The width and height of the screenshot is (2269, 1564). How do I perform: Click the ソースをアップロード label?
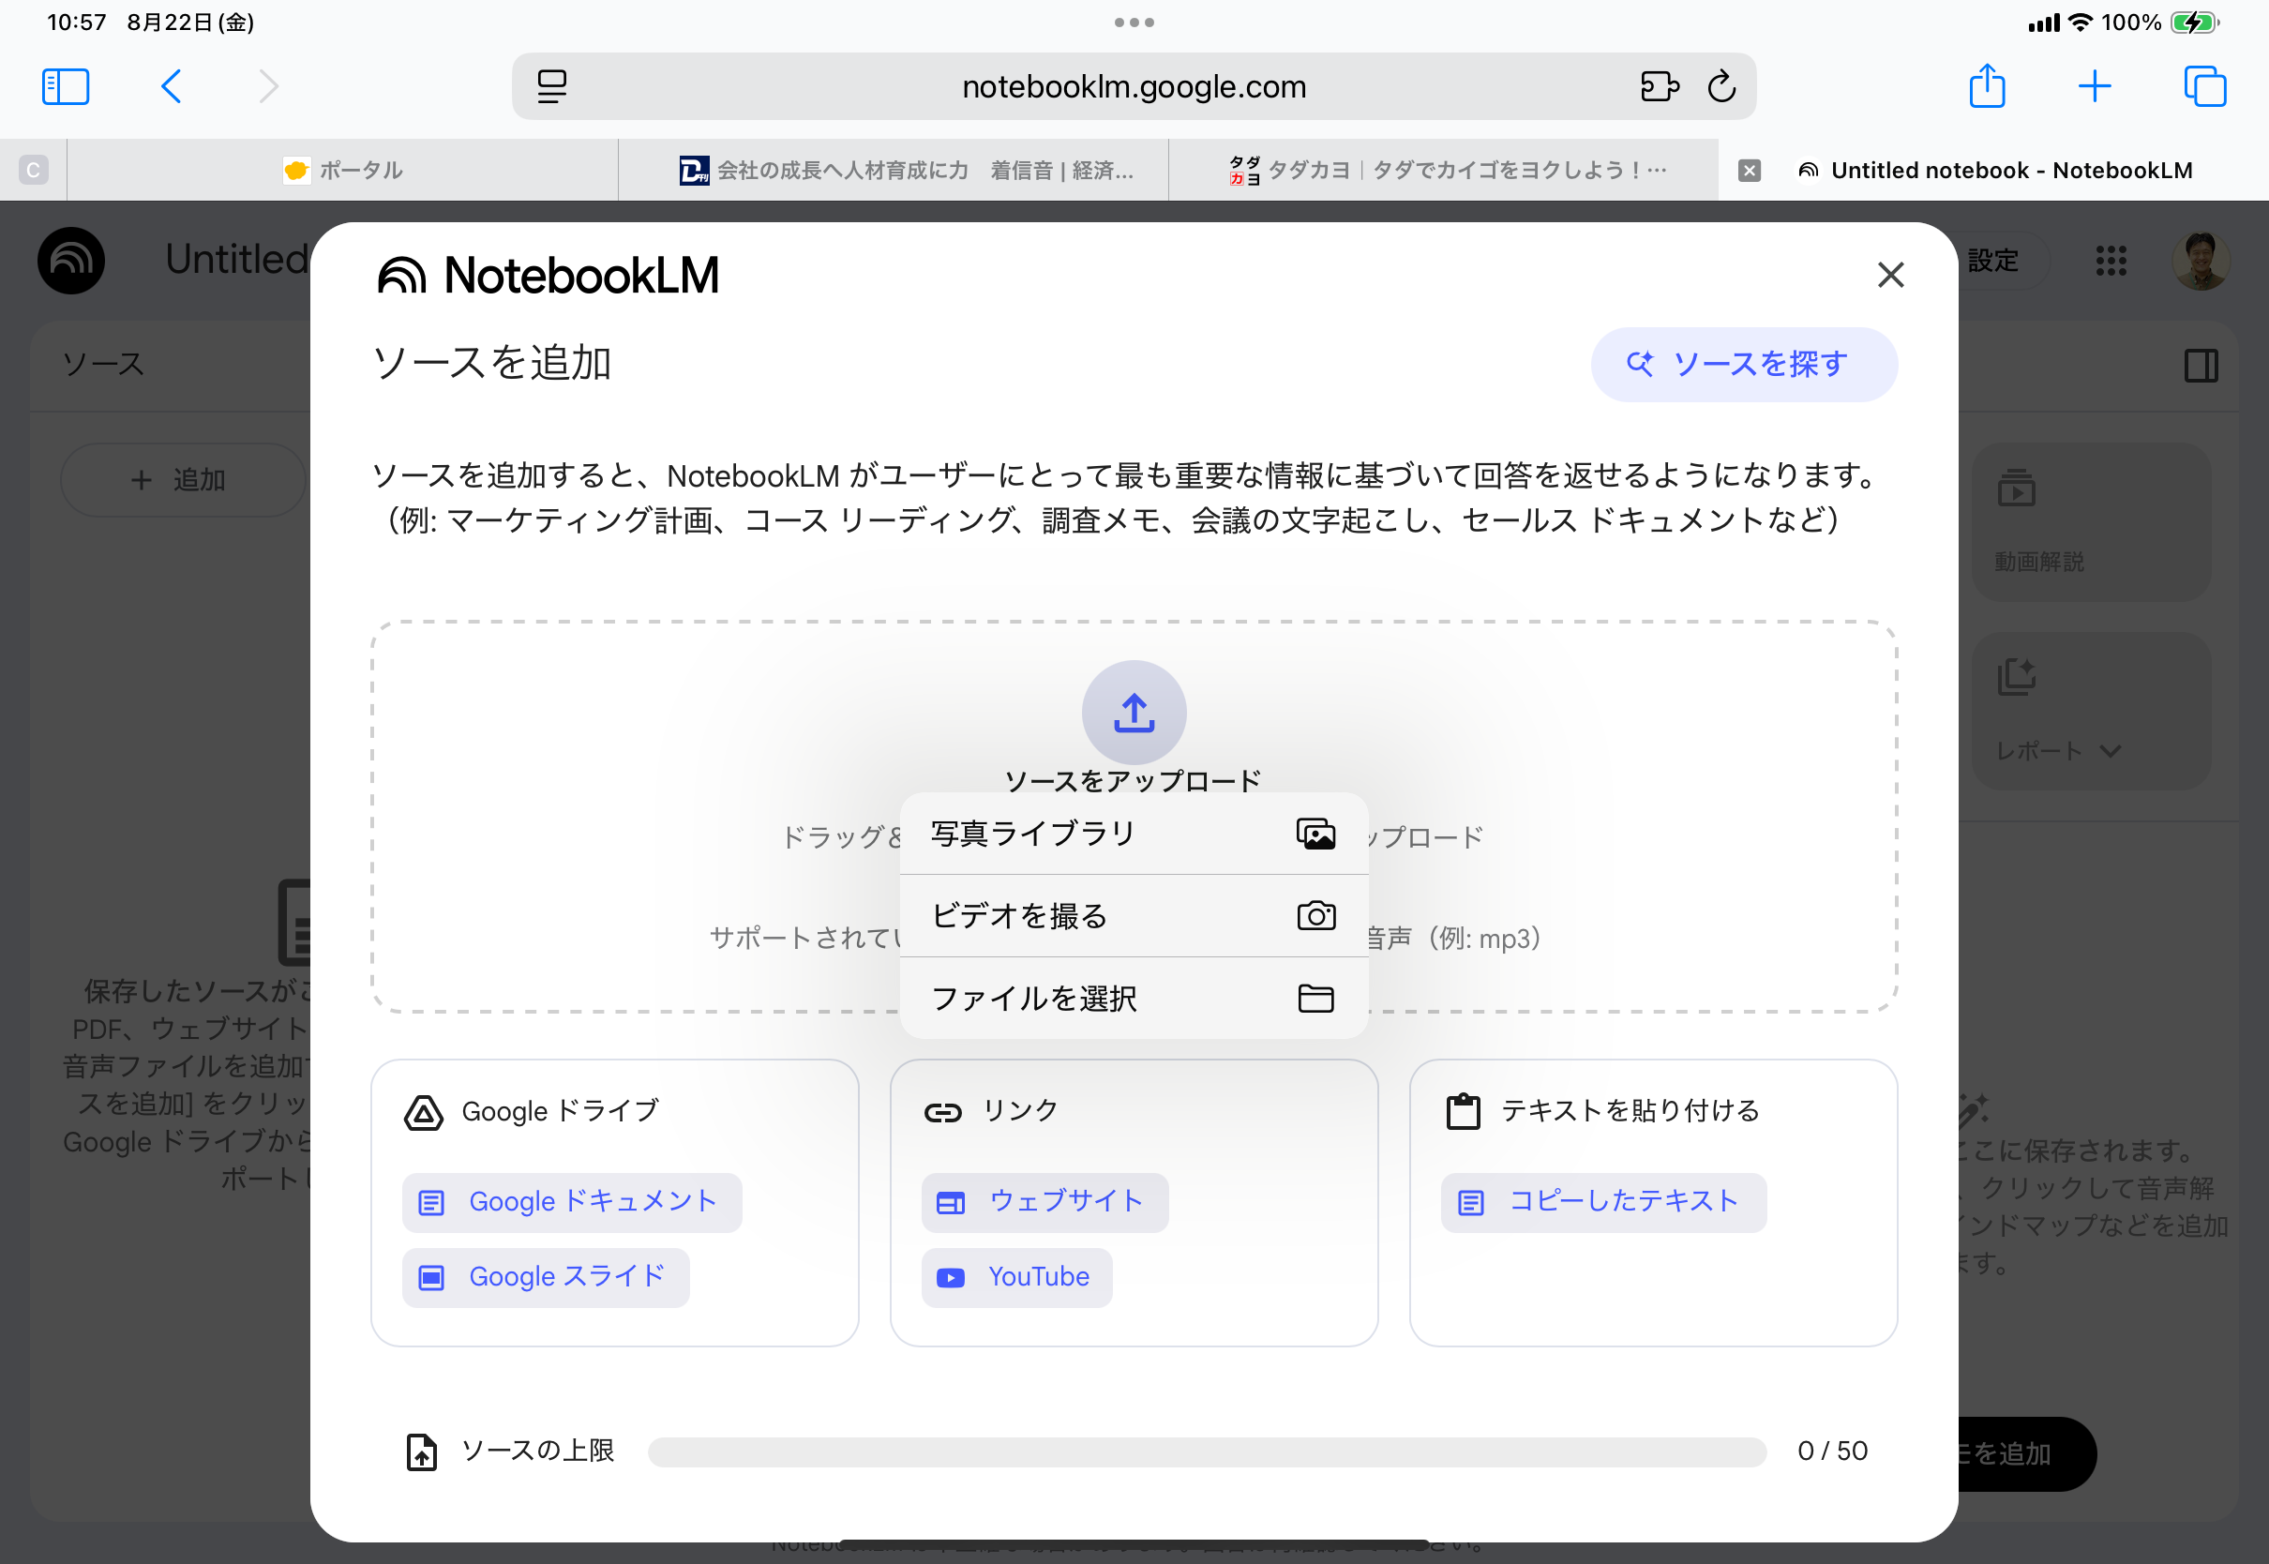click(x=1133, y=781)
